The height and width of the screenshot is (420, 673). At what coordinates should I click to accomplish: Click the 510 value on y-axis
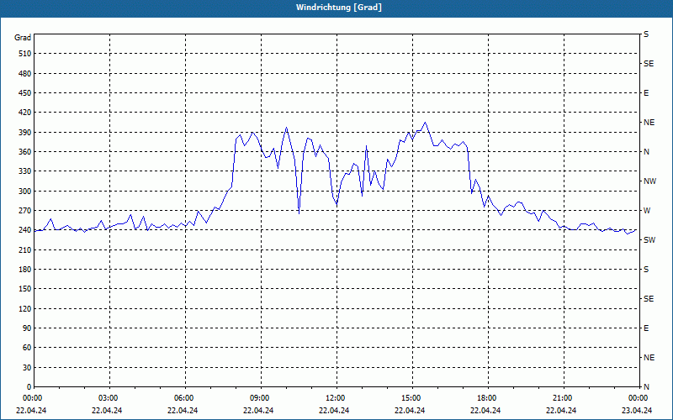(24, 54)
